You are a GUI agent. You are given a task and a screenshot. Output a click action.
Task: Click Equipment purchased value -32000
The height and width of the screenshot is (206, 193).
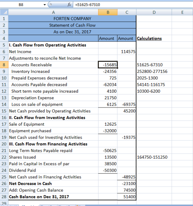point(110,131)
